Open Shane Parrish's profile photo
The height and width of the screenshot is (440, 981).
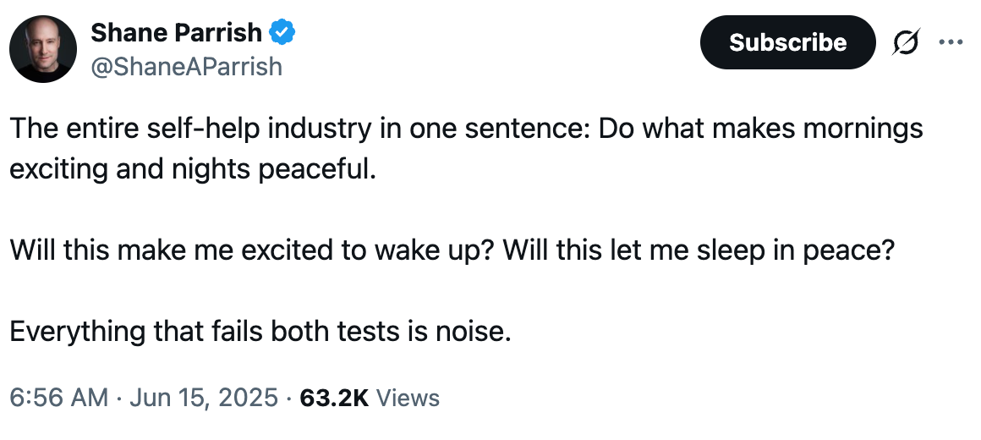pos(43,48)
